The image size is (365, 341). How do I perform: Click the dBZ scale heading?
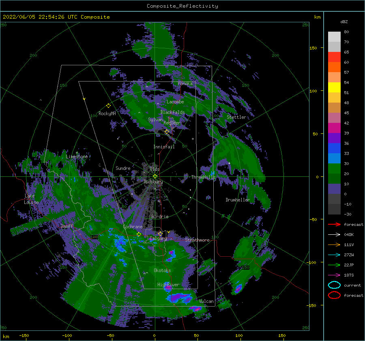(x=344, y=22)
